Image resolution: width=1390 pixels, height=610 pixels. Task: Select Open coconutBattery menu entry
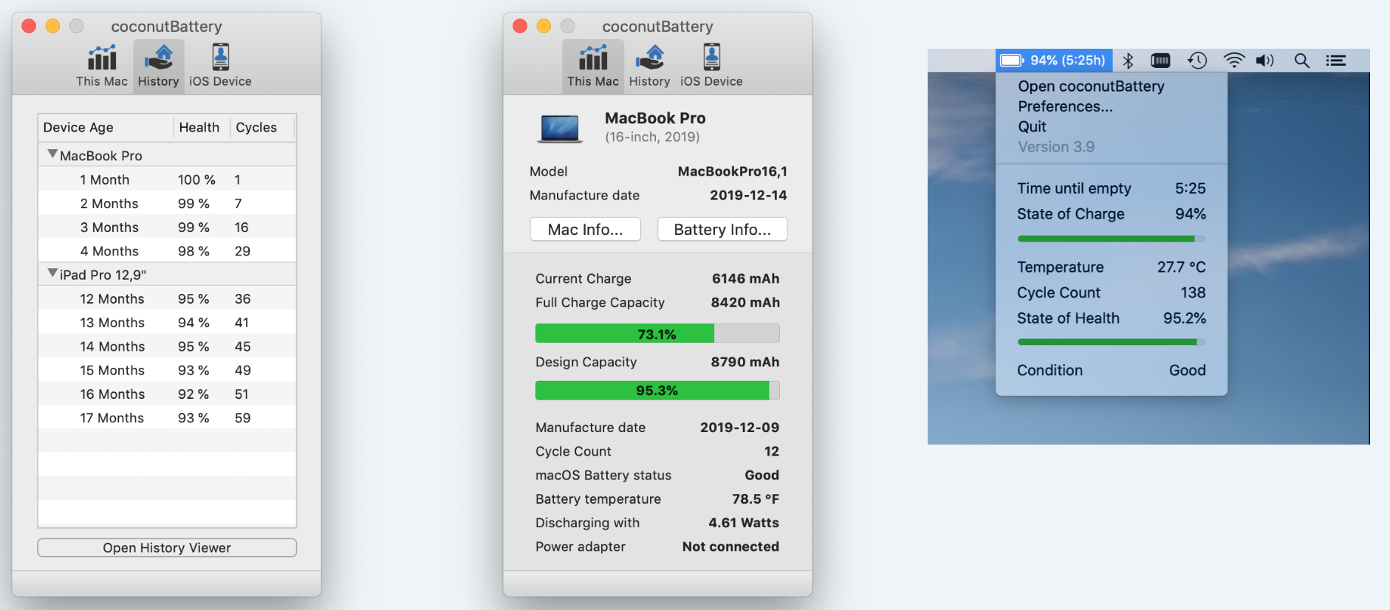(1091, 86)
